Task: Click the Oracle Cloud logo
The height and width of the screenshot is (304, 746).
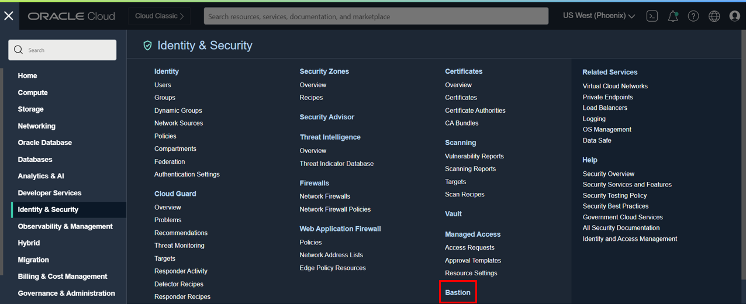Action: tap(71, 16)
